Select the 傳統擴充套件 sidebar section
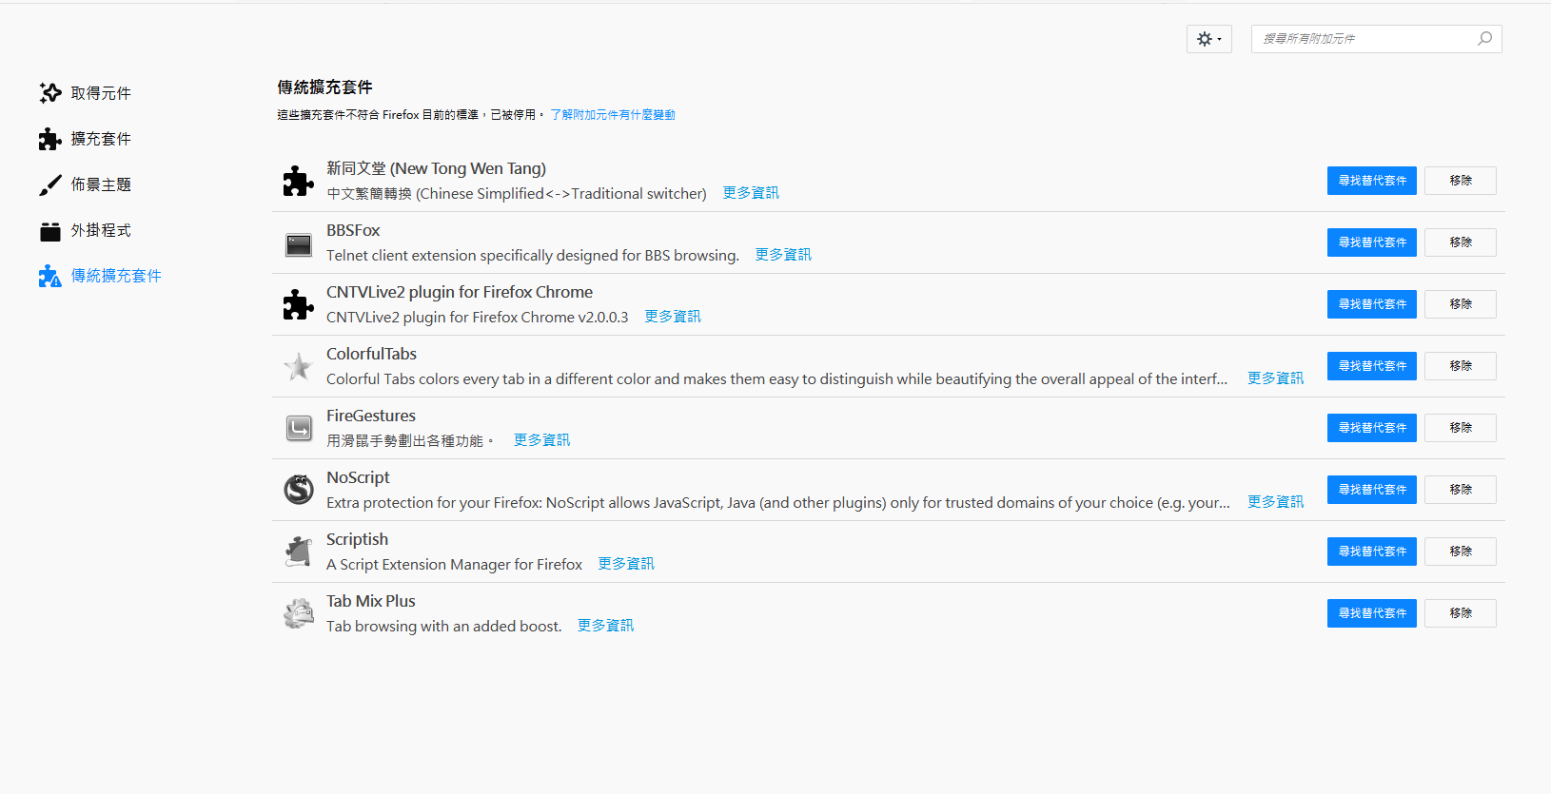Screen dimensions: 1551x794 point(100,276)
